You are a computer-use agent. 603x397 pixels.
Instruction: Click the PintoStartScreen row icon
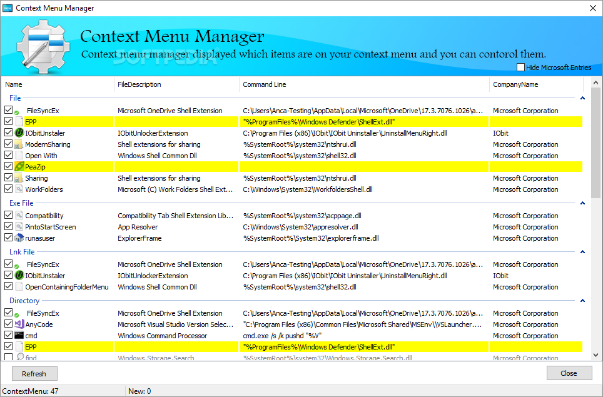tap(19, 226)
